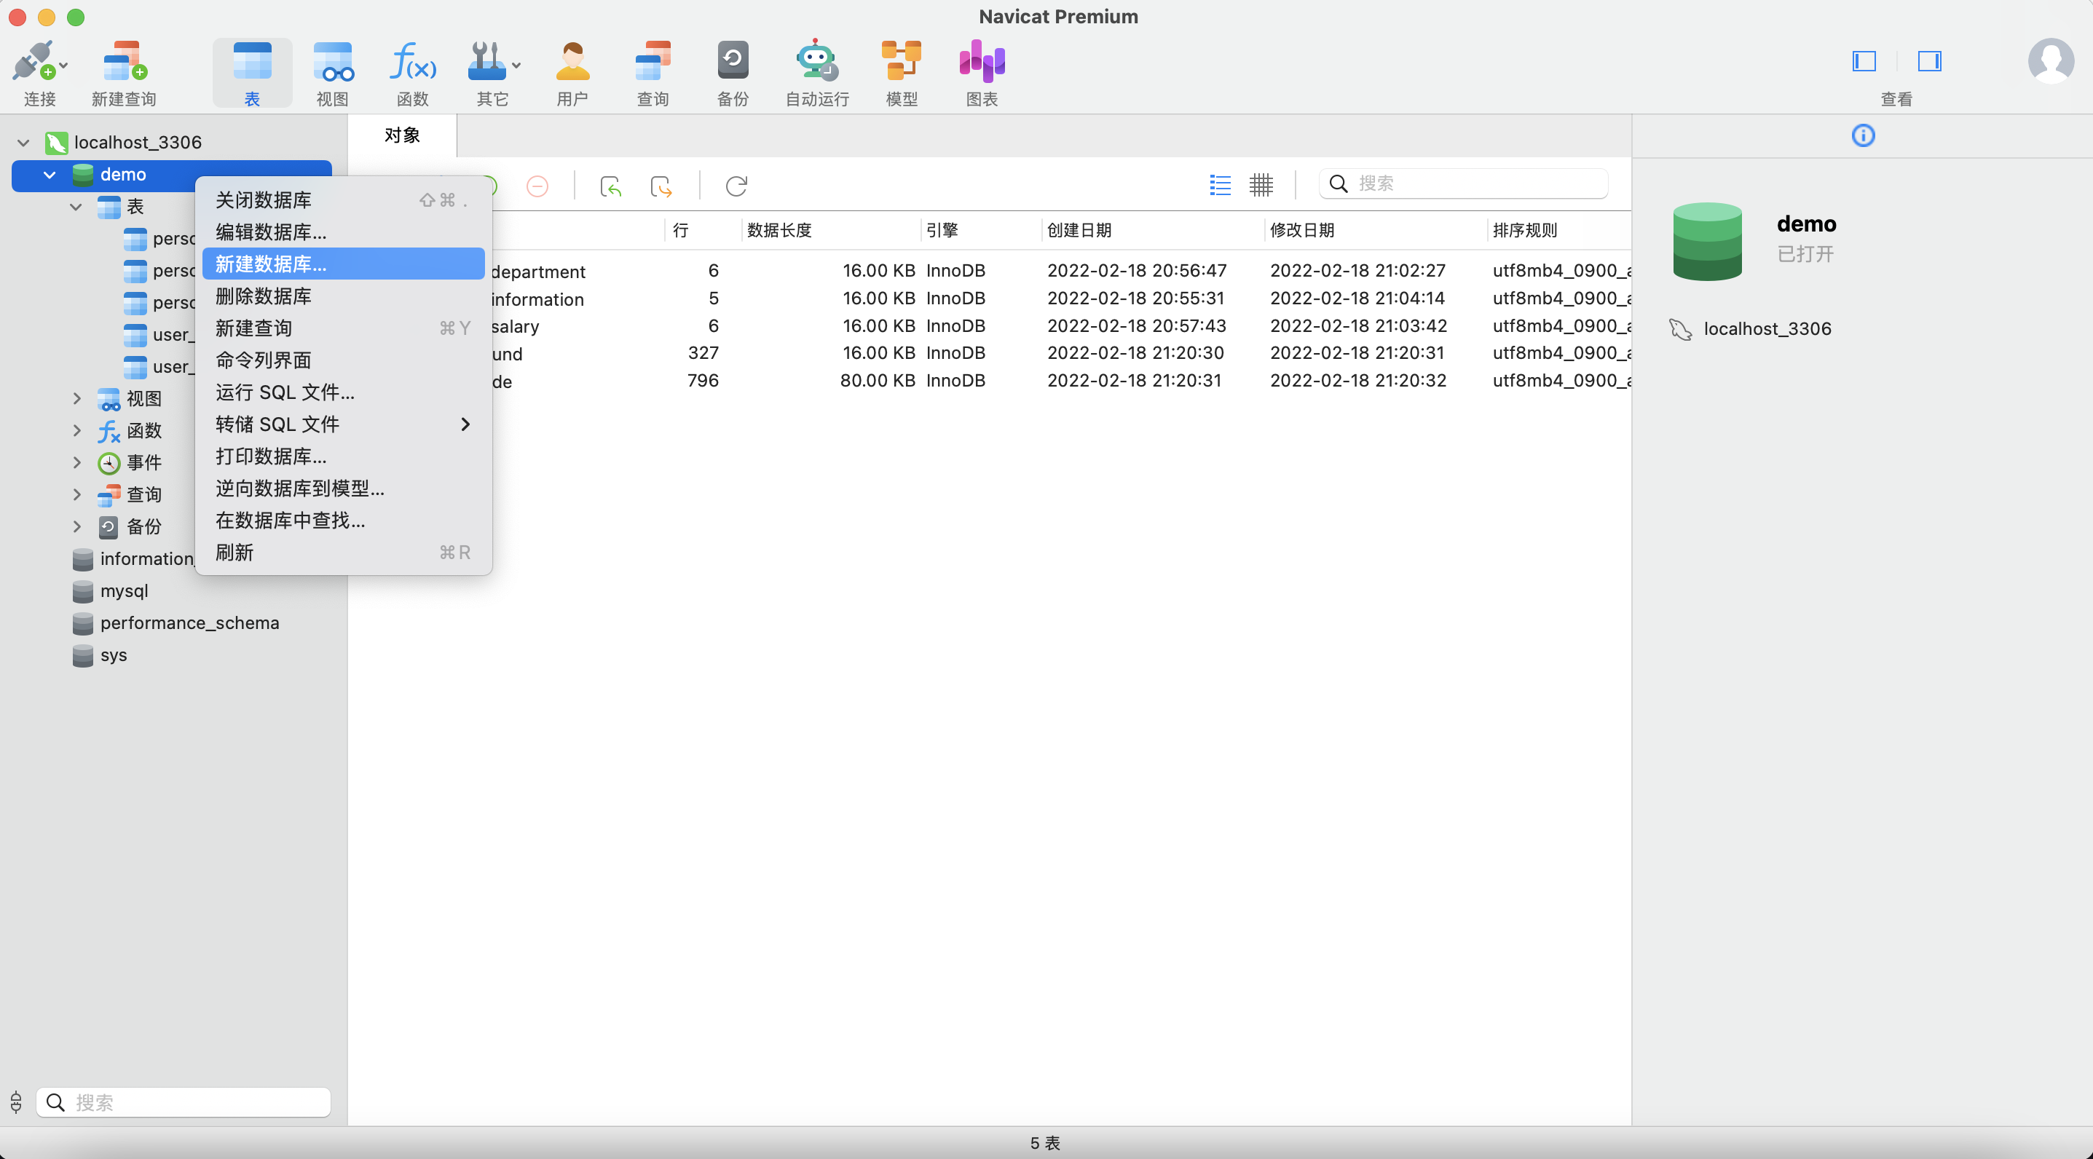Choose 刷新 from the context menu

343,553
